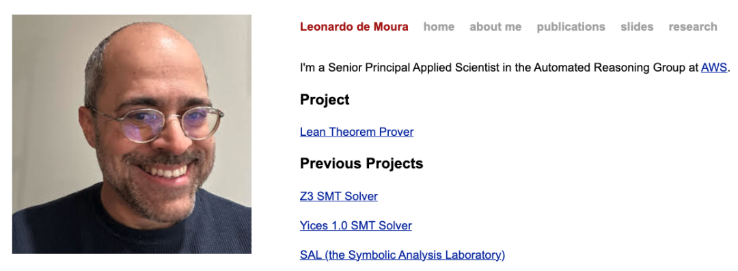738x271 pixels.
Task: Click the word I'm starting the intro sentence
Action: pyautogui.click(x=306, y=68)
